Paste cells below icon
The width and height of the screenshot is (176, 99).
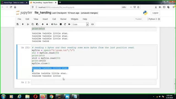pos(37,24)
